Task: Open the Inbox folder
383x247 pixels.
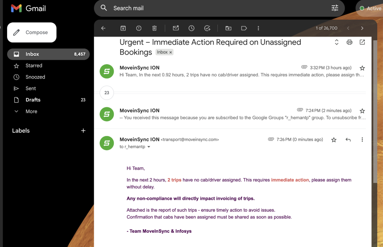Action: click(48, 54)
